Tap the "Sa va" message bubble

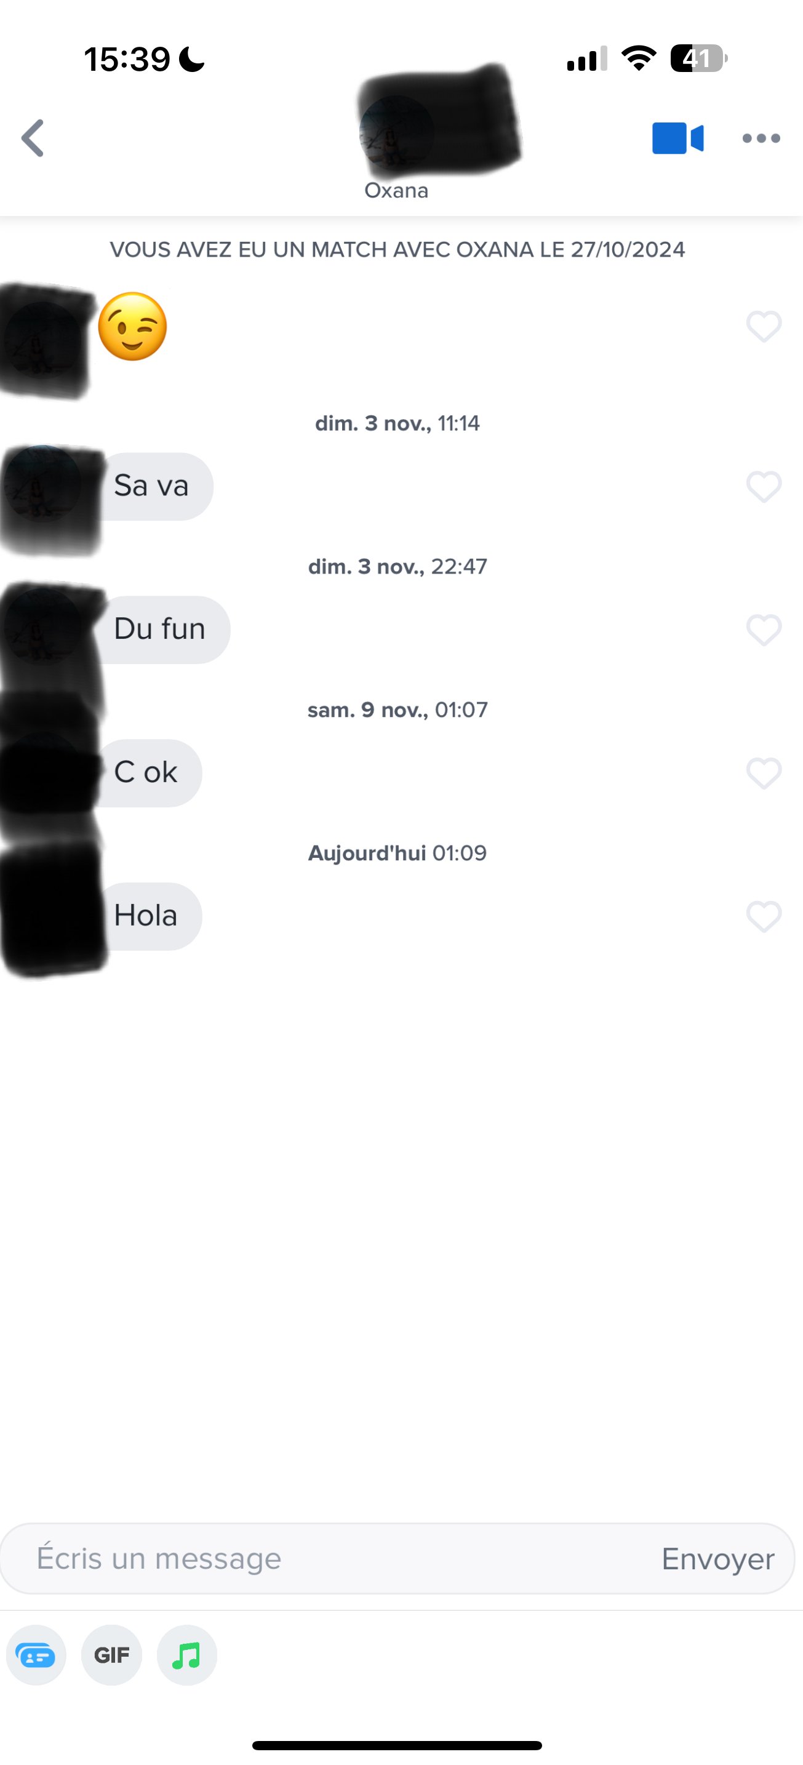point(156,486)
